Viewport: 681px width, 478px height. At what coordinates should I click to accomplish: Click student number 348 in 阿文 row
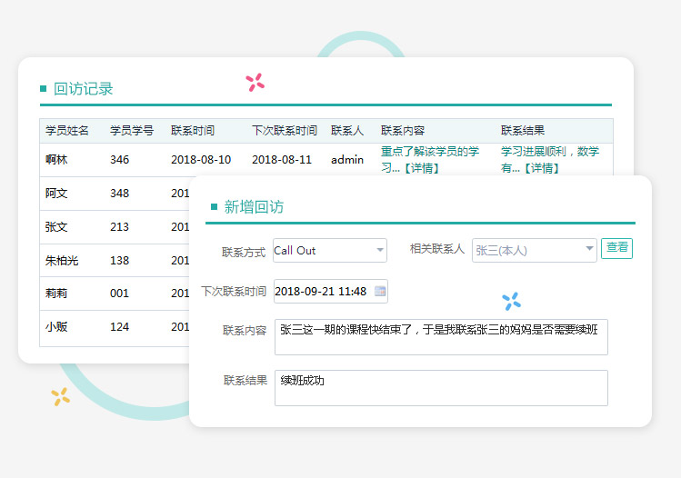[x=120, y=194]
